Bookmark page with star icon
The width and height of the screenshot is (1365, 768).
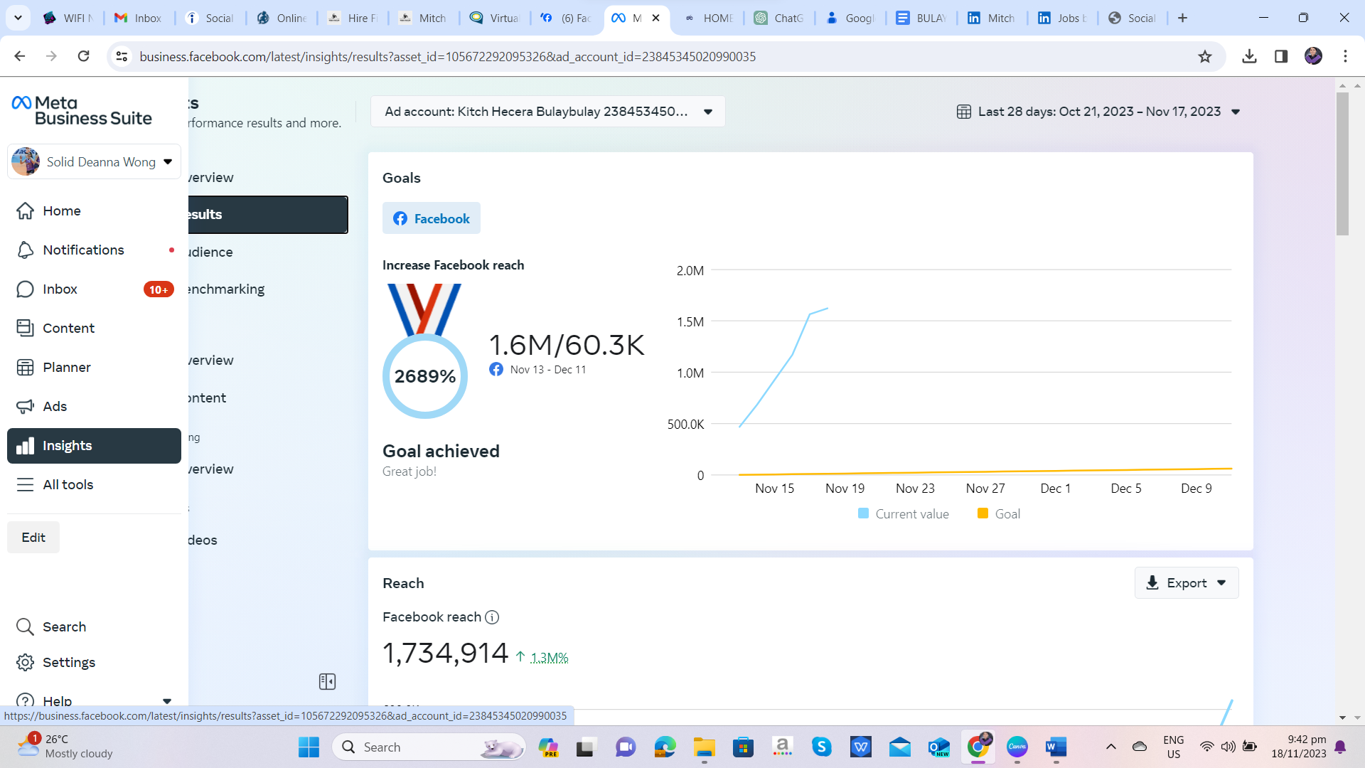[x=1204, y=57]
